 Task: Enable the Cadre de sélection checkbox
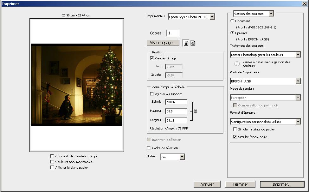point(149,148)
